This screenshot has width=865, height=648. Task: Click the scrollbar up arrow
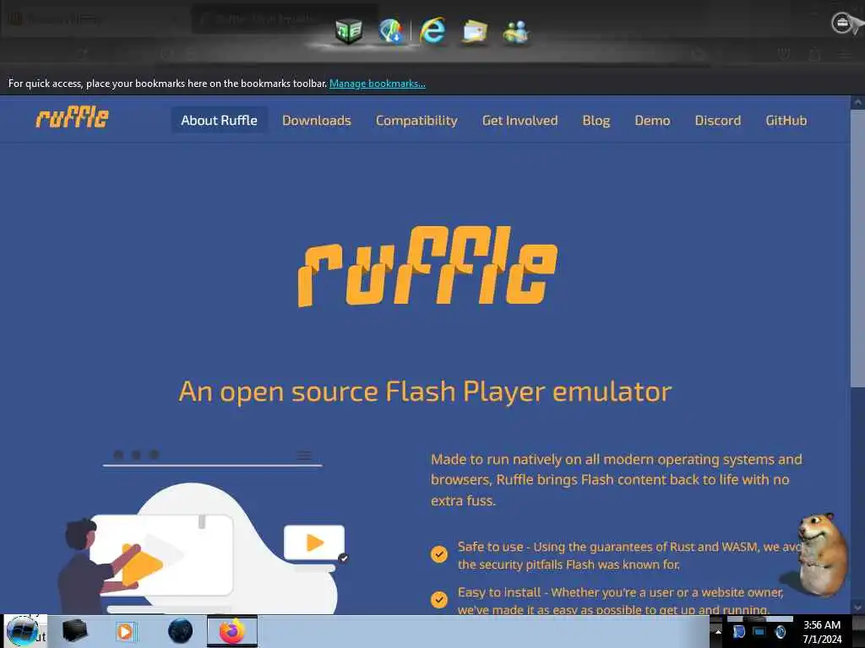click(857, 102)
